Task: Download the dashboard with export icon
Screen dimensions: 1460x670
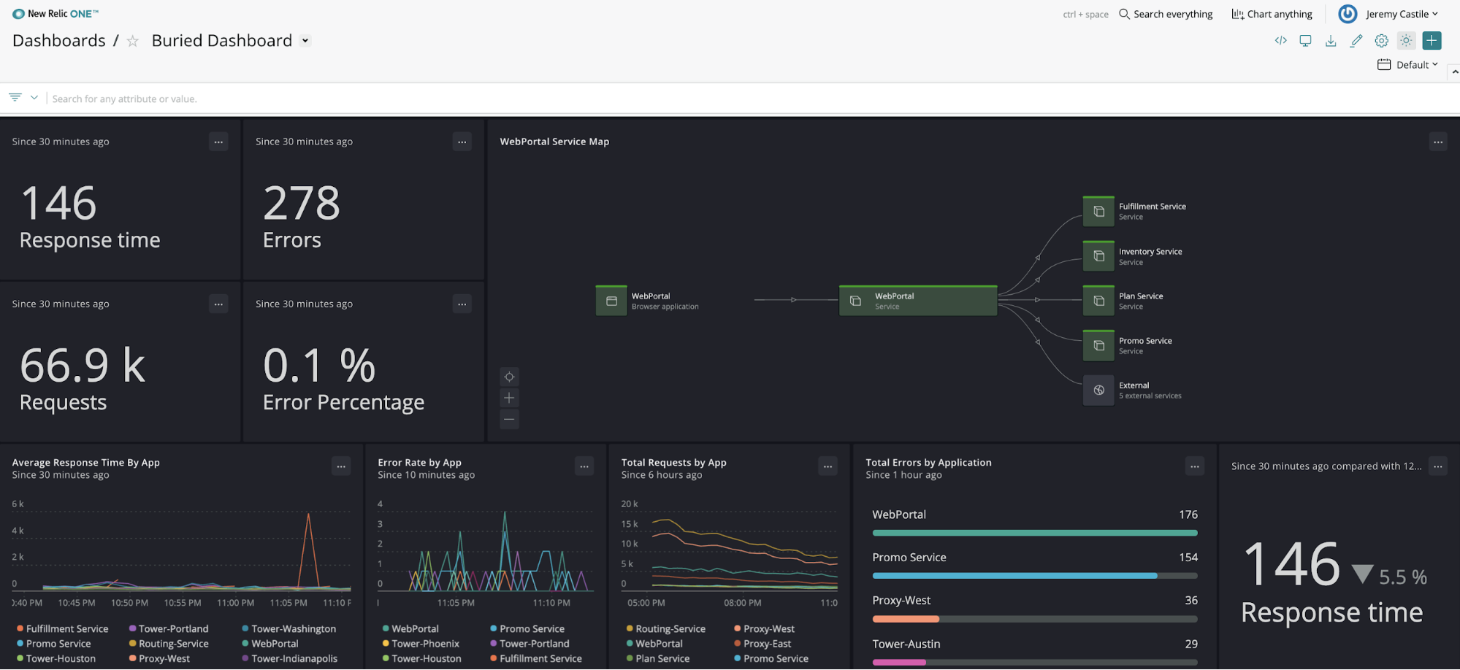Action: (x=1331, y=41)
